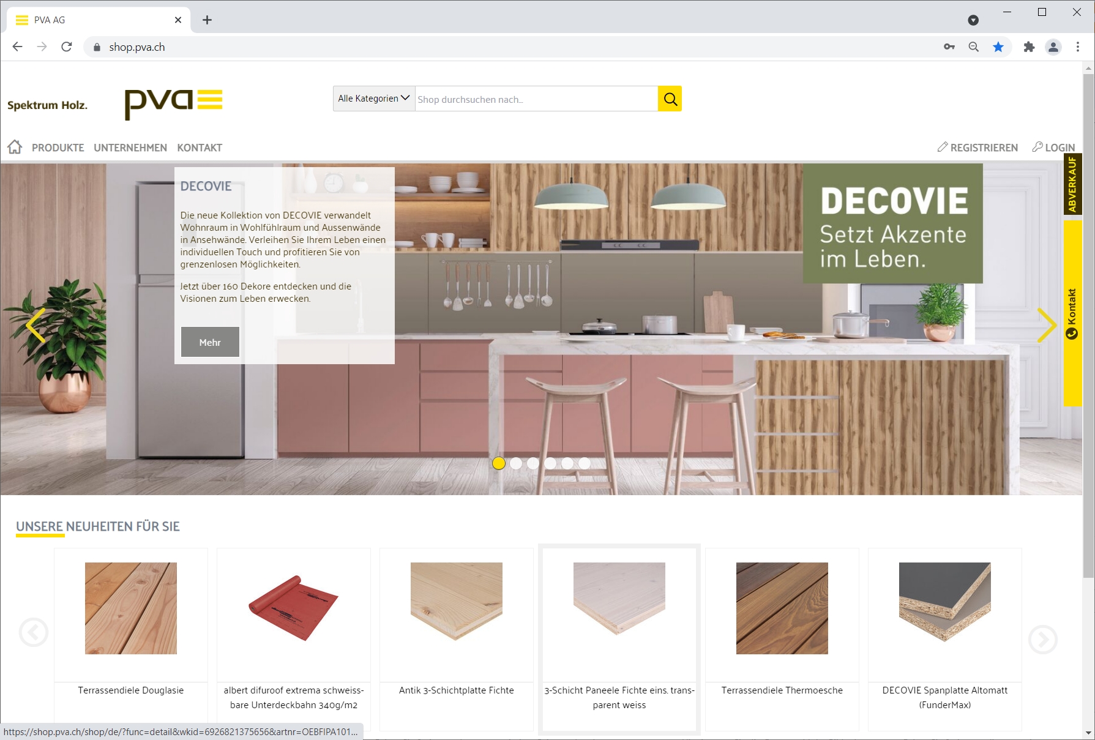Open the UNTERNEHMEN menu
Screen dimensions: 1095x740
click(x=130, y=148)
